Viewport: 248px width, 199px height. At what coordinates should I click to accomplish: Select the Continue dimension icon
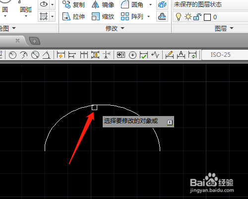pos(84,55)
